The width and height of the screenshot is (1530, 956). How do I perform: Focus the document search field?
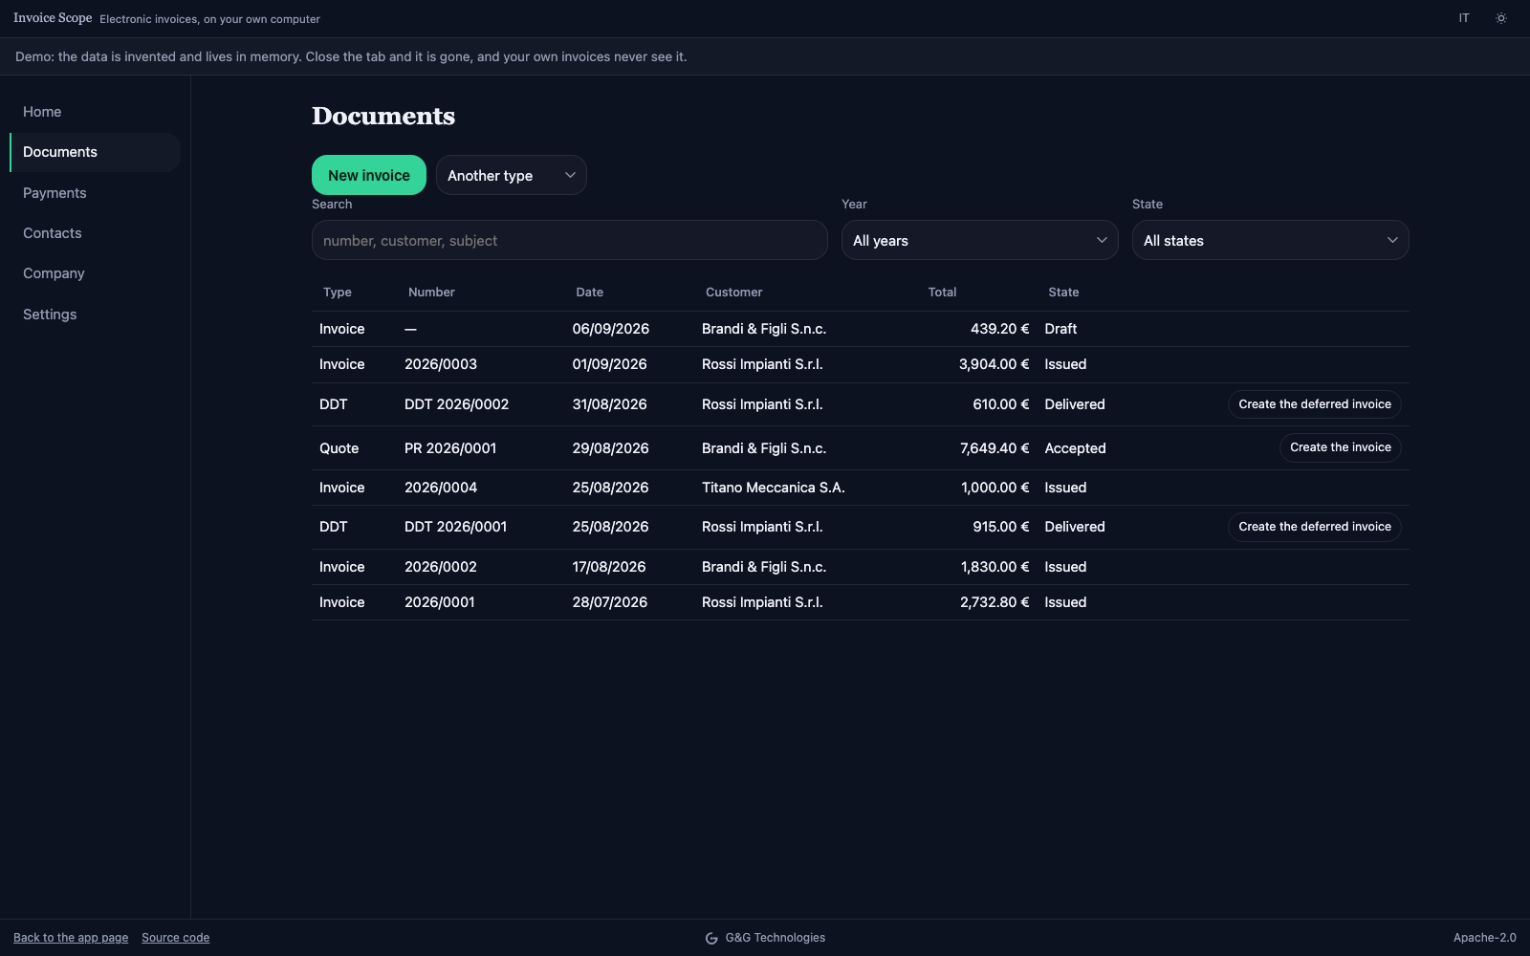coord(570,240)
